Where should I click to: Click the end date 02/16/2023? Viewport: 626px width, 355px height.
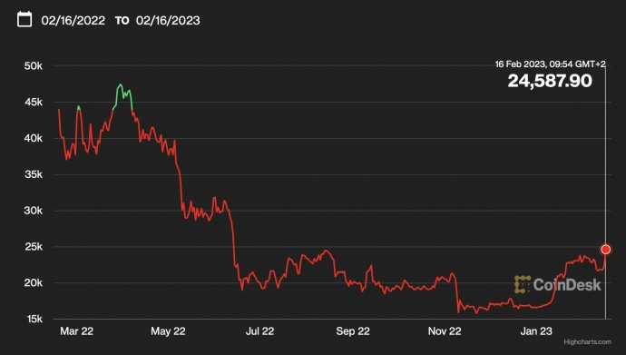tap(168, 20)
